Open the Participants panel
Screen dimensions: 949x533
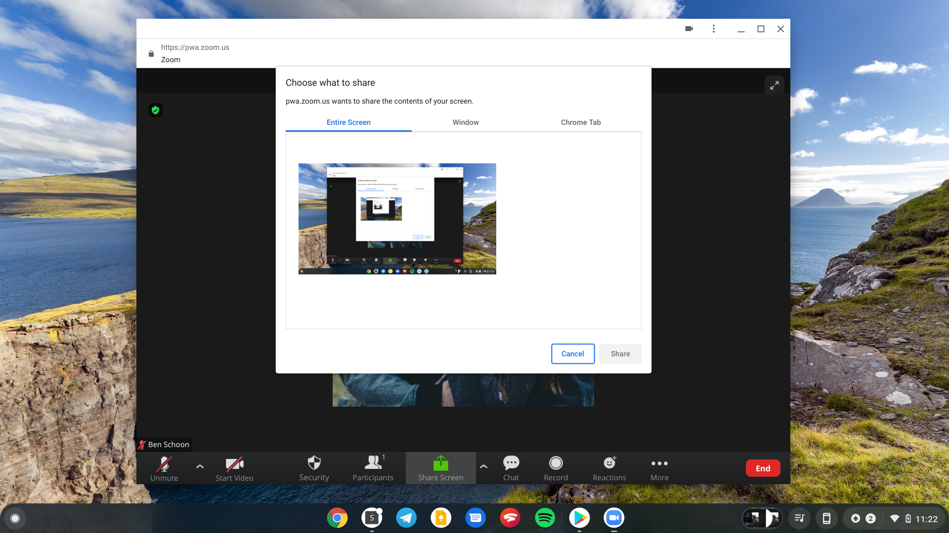point(373,463)
